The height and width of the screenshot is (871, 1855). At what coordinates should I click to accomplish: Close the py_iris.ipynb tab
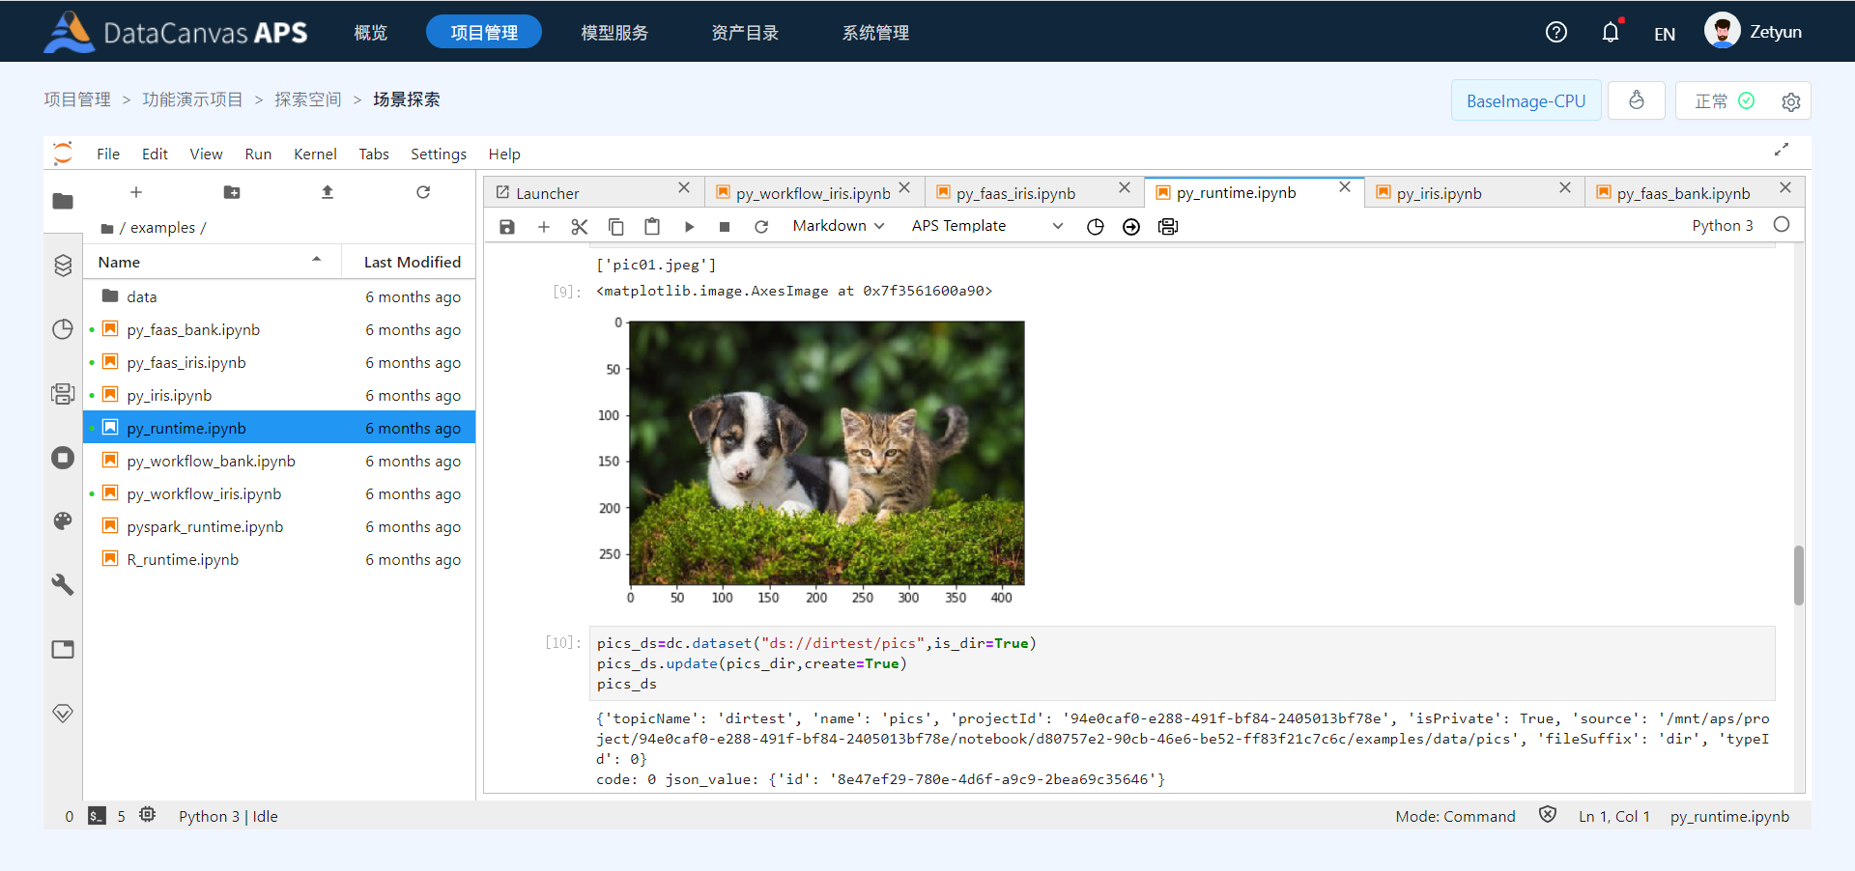point(1564,187)
